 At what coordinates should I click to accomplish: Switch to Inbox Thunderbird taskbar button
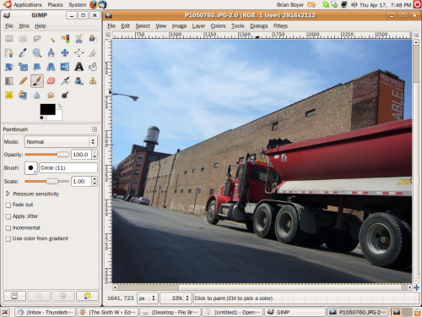(45, 312)
